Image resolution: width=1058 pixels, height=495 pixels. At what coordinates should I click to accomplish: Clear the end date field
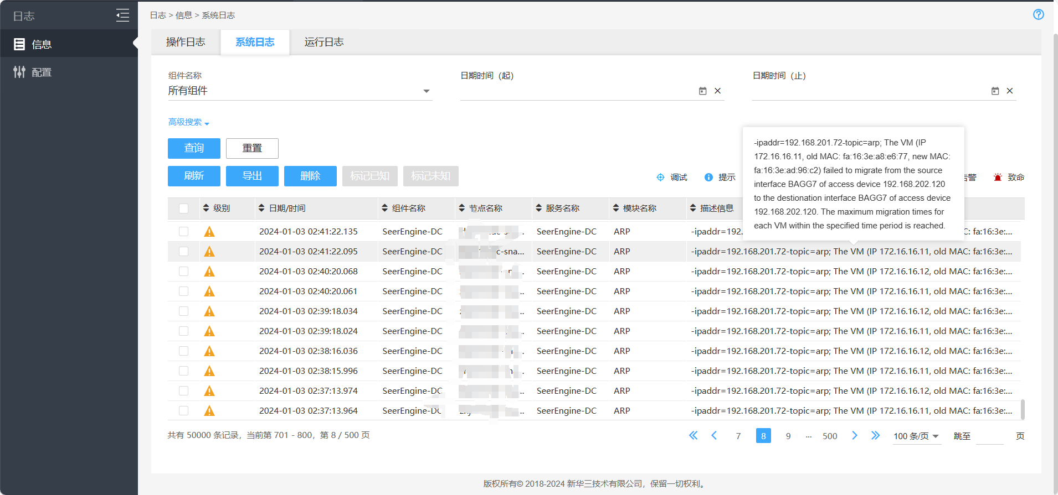(1009, 91)
